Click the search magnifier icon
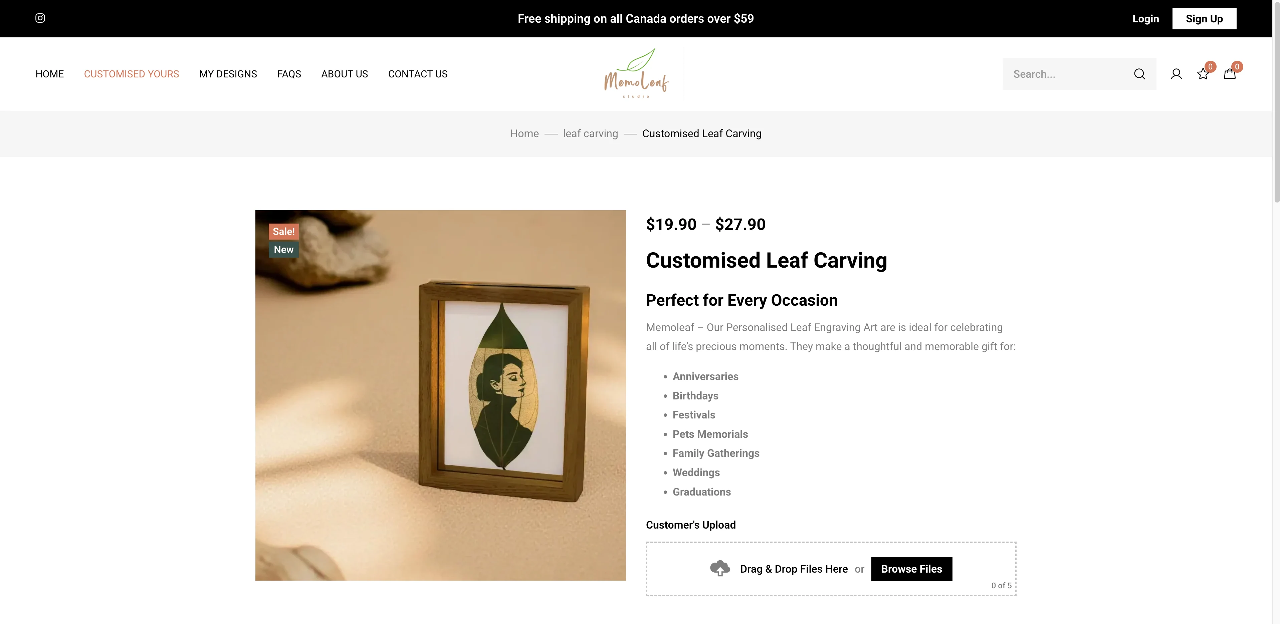1280x624 pixels. pyautogui.click(x=1139, y=74)
